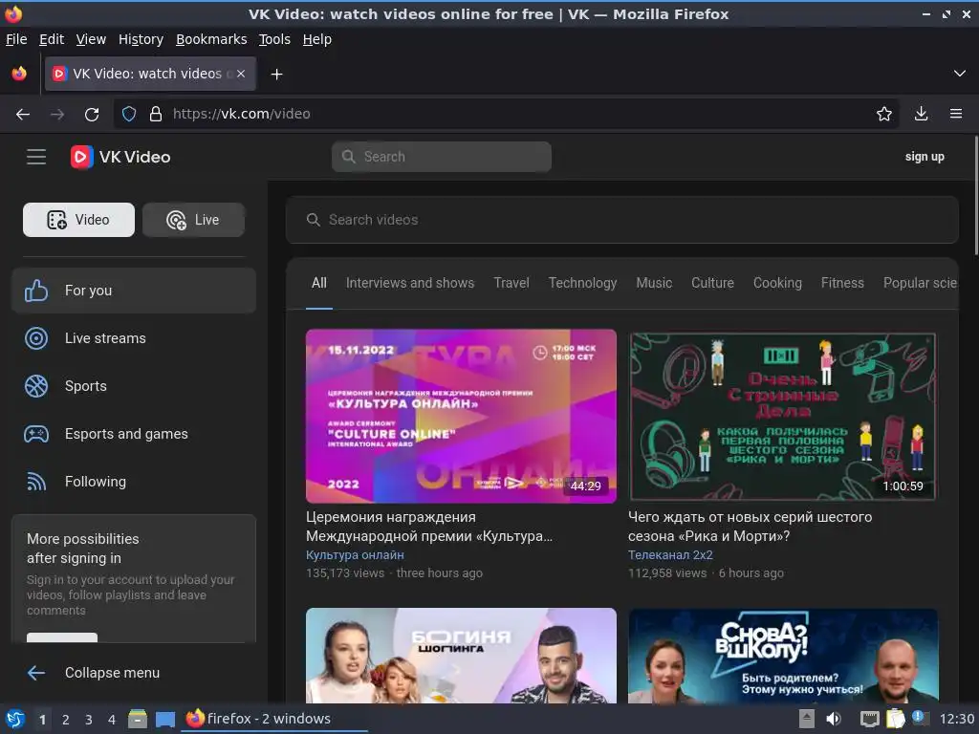Open the Culture Online award video thumbnail
This screenshot has width=979, height=734.
coord(461,416)
